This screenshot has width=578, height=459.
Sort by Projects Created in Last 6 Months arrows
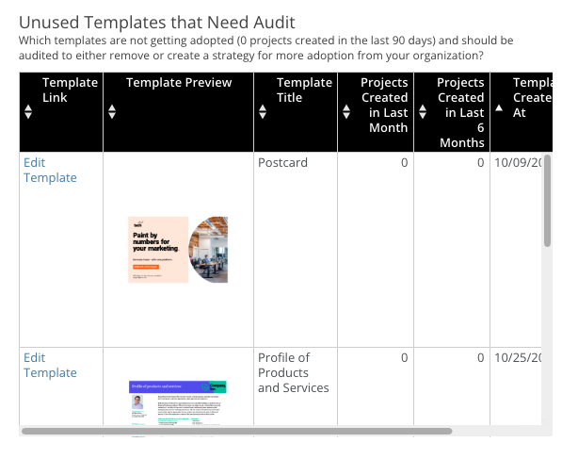[423, 112]
